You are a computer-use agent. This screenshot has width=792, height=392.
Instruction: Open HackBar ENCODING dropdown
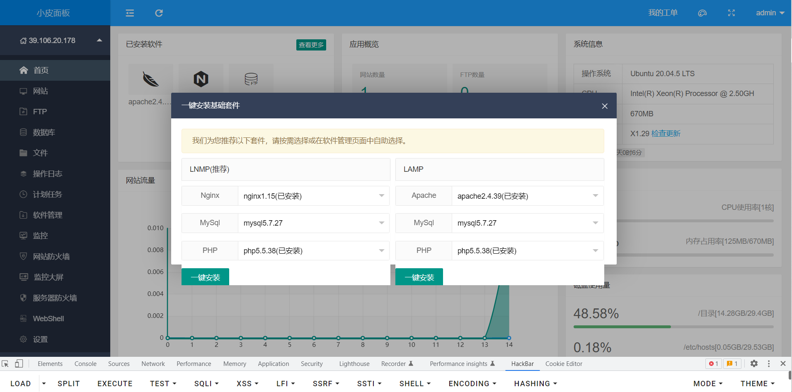pyautogui.click(x=472, y=384)
